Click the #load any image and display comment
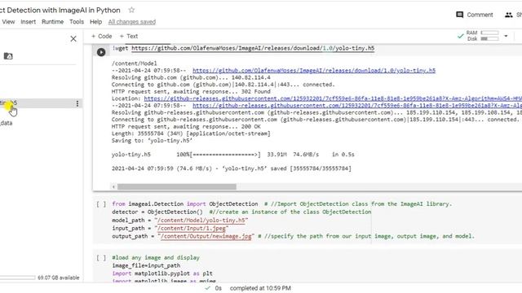 click(x=156, y=258)
